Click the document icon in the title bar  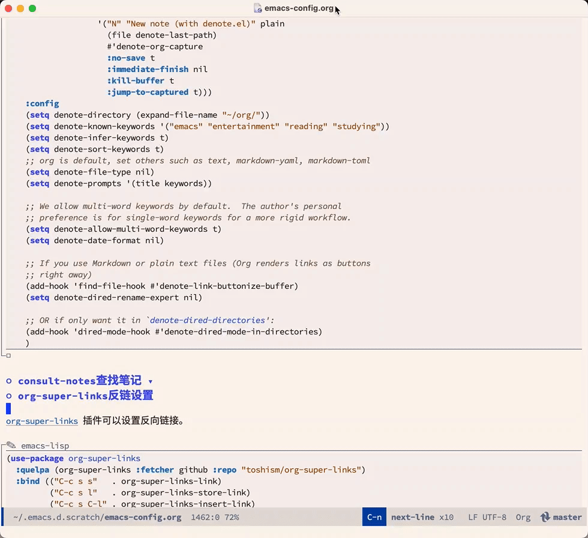point(257,8)
